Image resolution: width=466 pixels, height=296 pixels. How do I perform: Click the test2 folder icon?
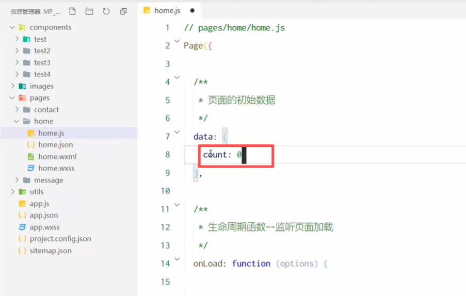(27, 51)
